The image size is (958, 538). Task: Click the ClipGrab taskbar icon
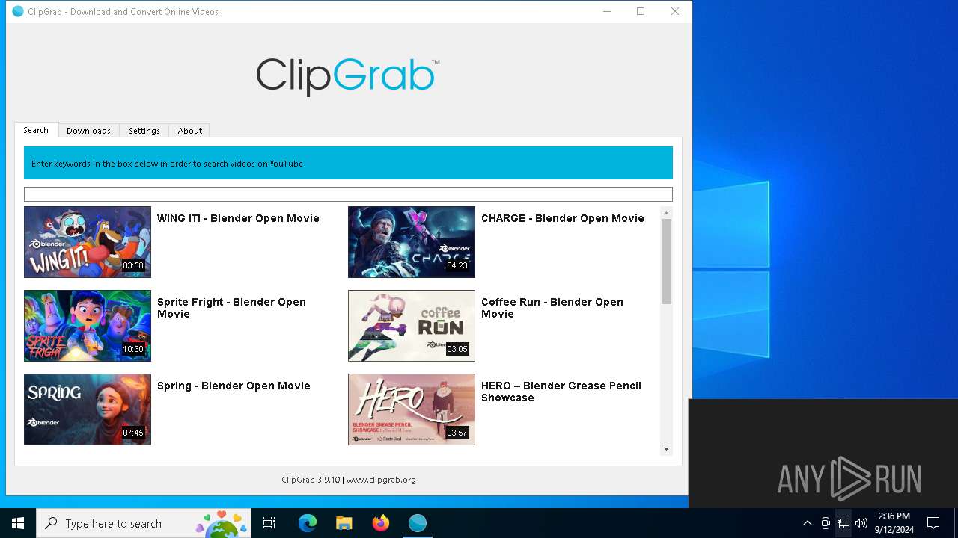418,523
